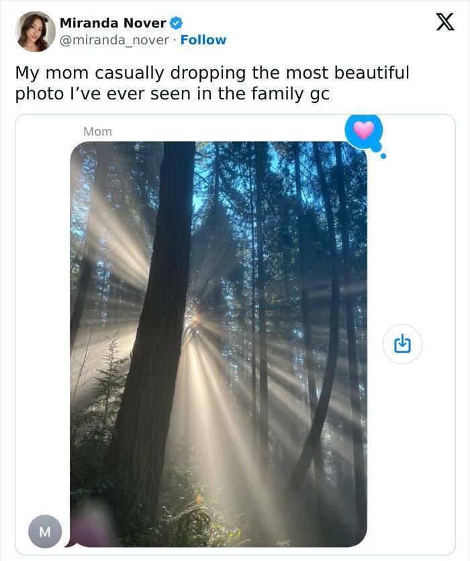The height and width of the screenshot is (561, 470).
Task: Save the photo with the download icon
Action: pyautogui.click(x=401, y=345)
